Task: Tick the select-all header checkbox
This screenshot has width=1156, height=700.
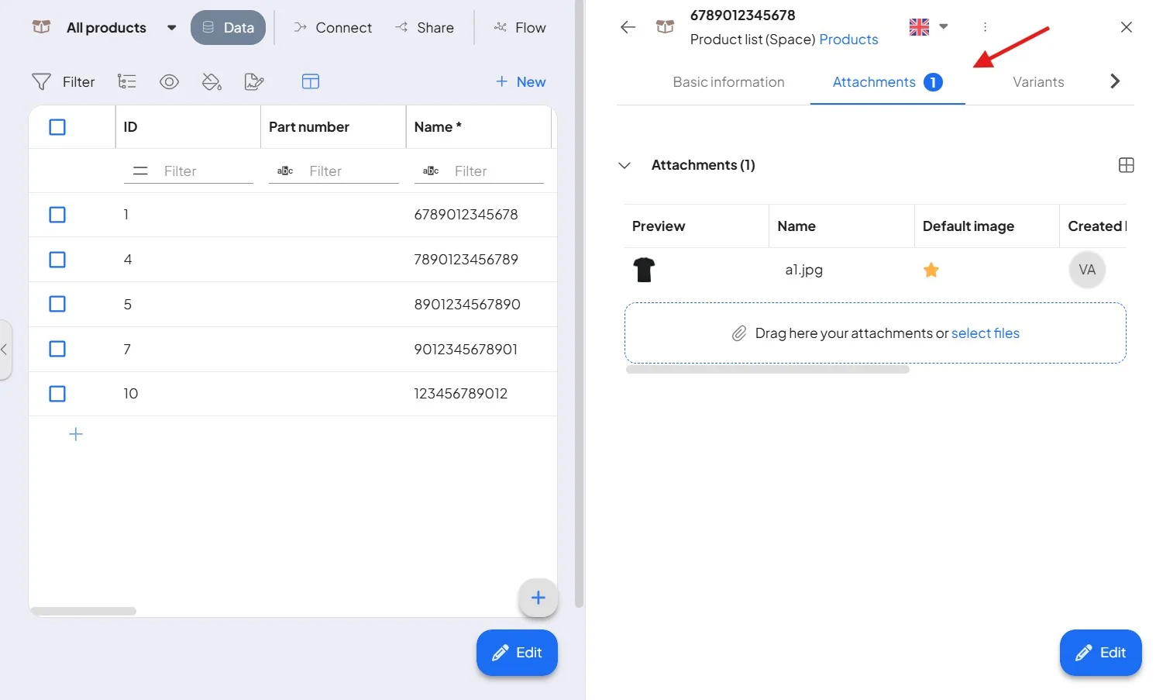Action: pyautogui.click(x=57, y=127)
